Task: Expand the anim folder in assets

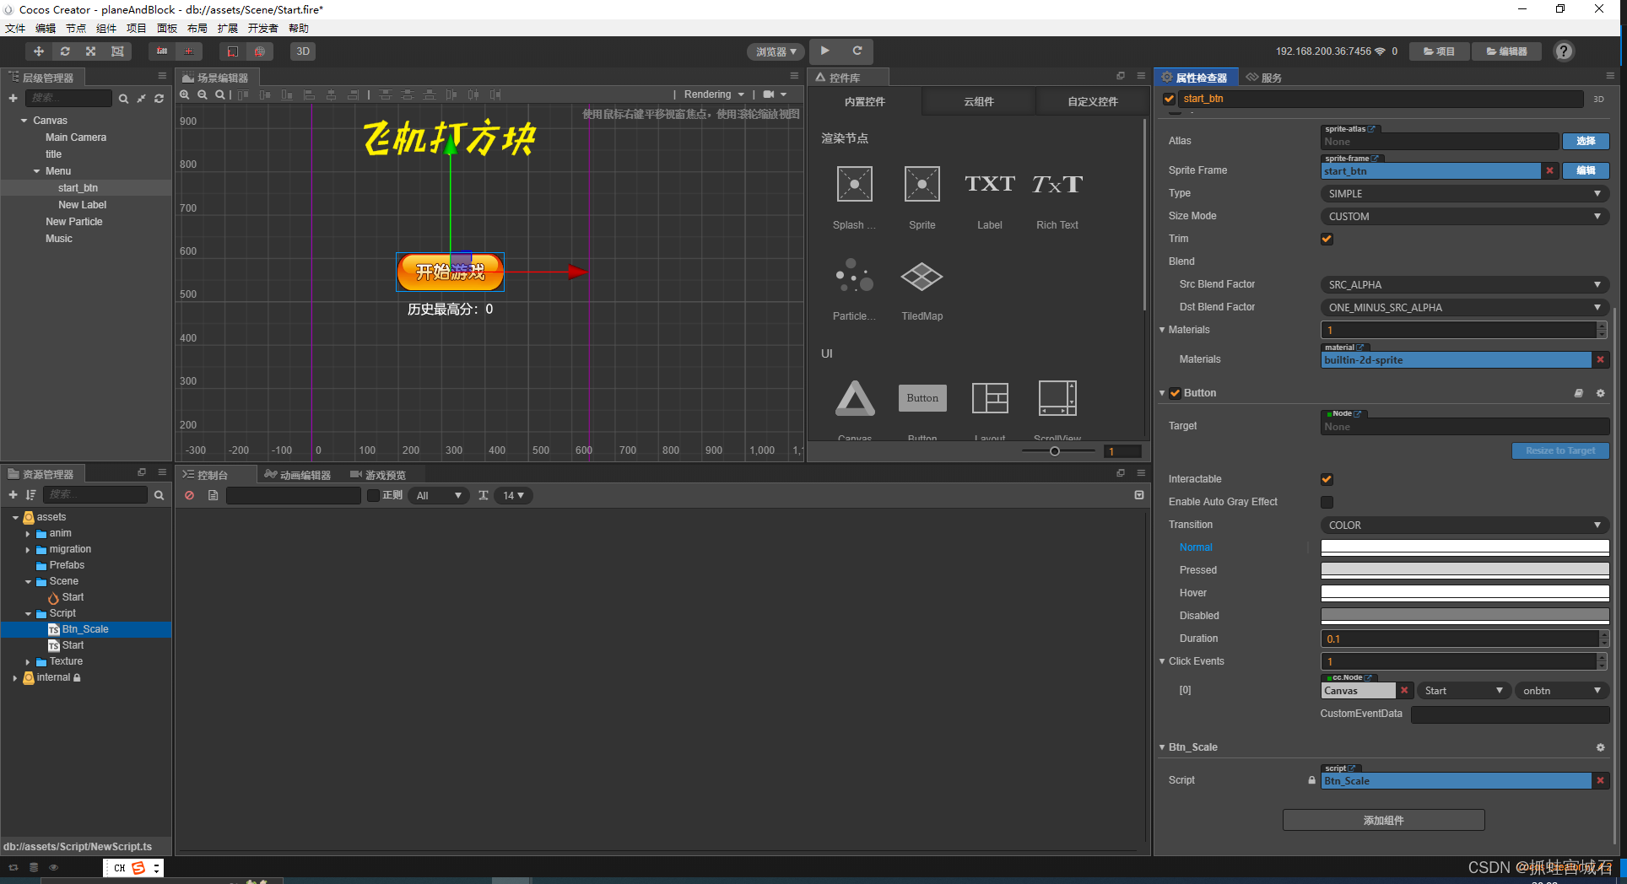Action: [28, 534]
